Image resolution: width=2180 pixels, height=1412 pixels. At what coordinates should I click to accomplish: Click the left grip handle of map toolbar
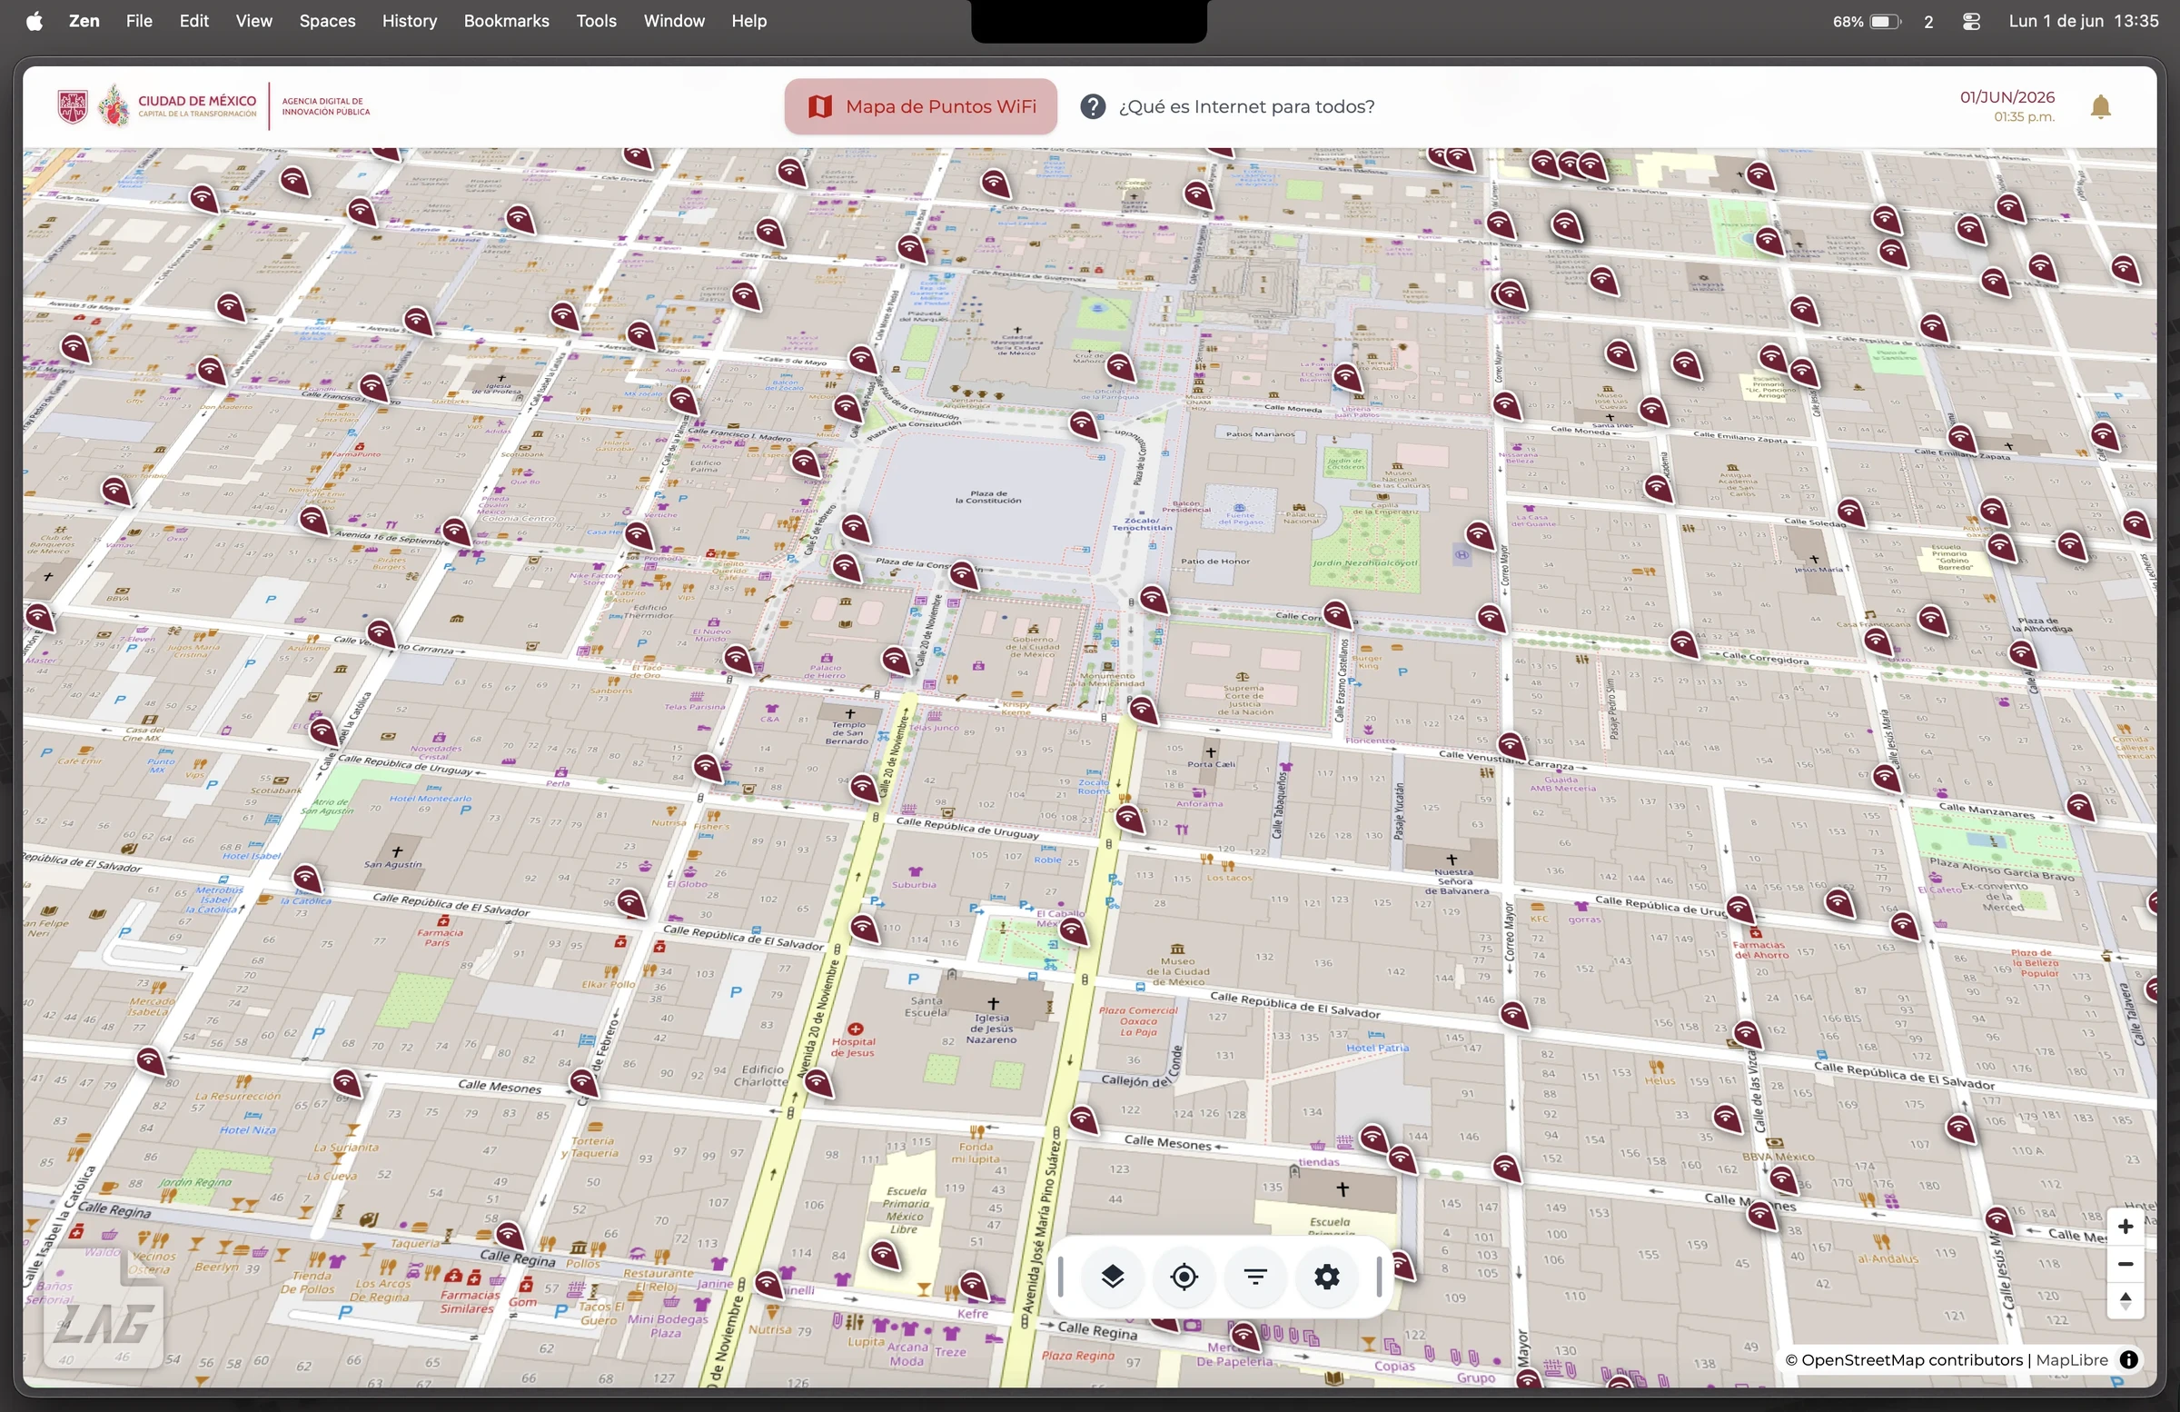coord(1061,1277)
